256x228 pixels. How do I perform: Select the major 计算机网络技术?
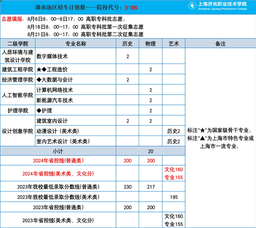click(x=54, y=90)
